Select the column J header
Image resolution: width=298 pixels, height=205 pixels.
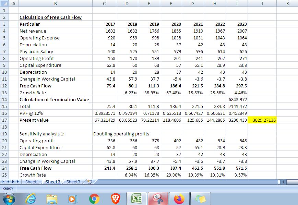click(262, 3)
